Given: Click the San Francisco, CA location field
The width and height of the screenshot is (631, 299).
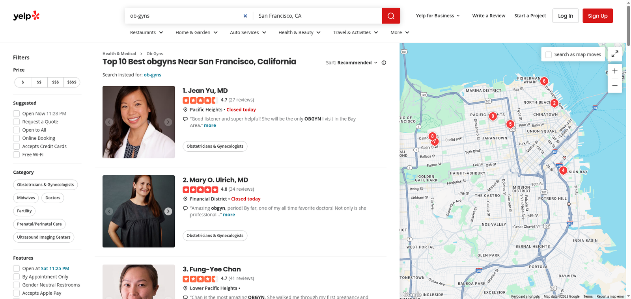Looking at the screenshot, I should (x=317, y=16).
